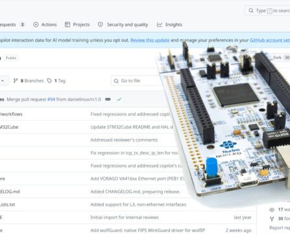The width and height of the screenshot is (290, 235).
Task: Click the Security shield icon
Action: (x=101, y=25)
